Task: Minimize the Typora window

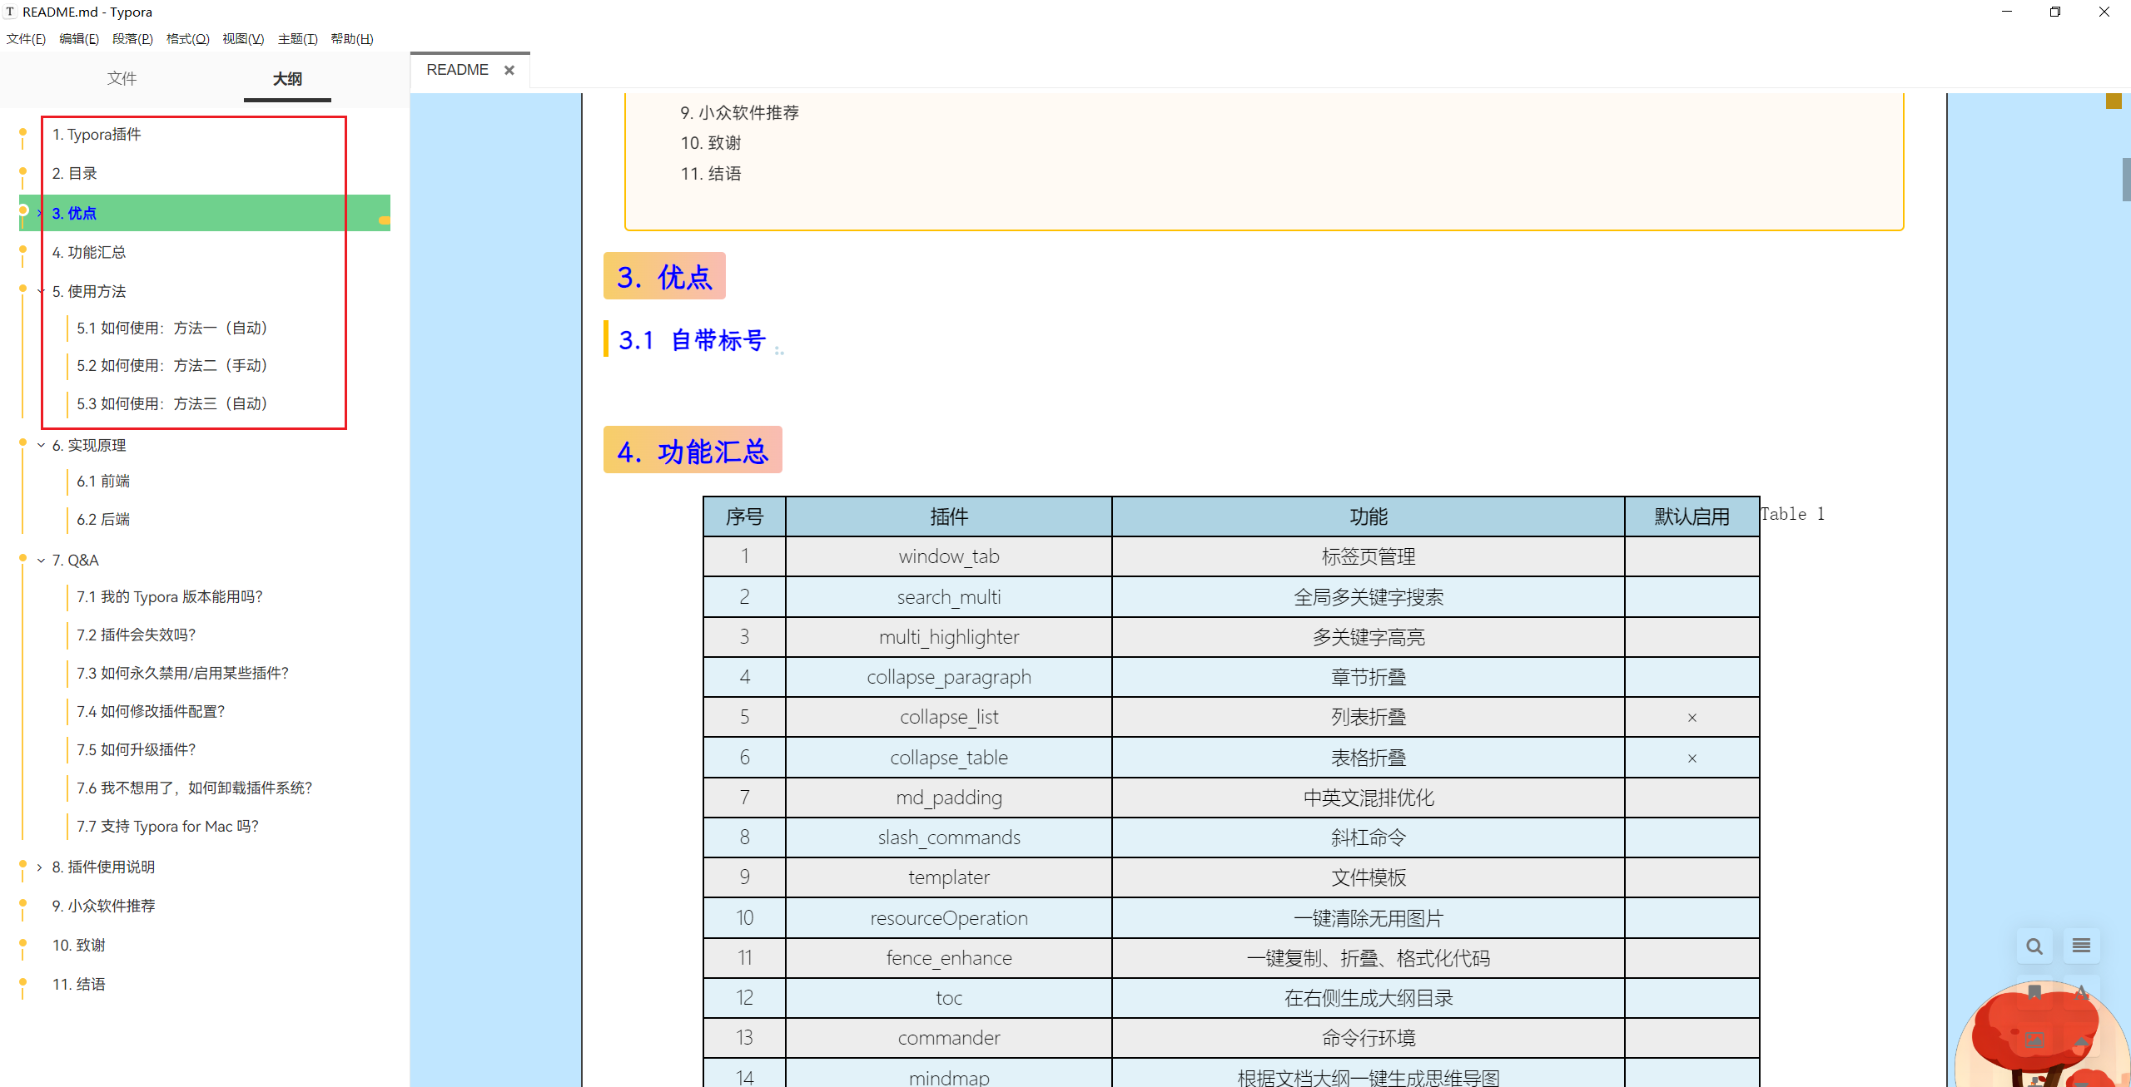Action: click(2007, 12)
